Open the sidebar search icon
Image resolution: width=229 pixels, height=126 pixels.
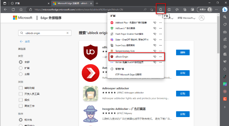225,17
